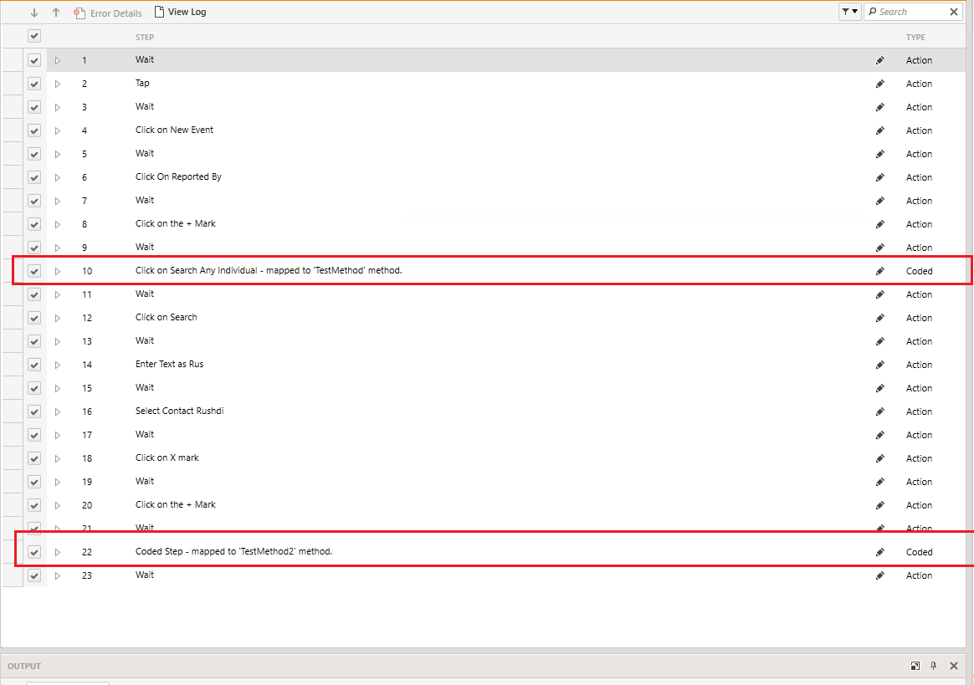Viewport: 974px width, 685px height.
Task: Click pencil icon on step 22 Coded Step
Action: click(879, 552)
